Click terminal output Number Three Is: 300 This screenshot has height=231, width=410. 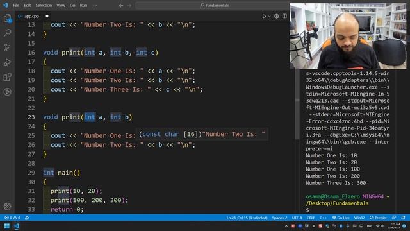(336, 183)
